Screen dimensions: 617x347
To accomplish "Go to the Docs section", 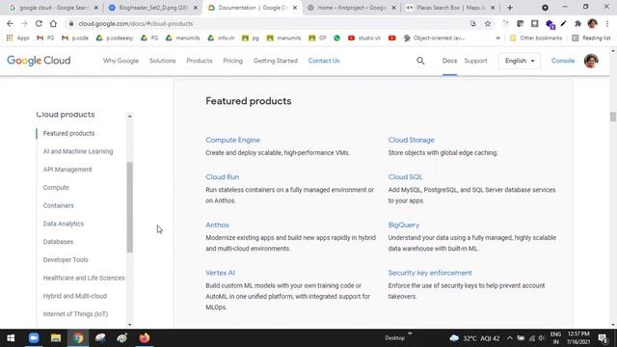I will click(x=449, y=61).
